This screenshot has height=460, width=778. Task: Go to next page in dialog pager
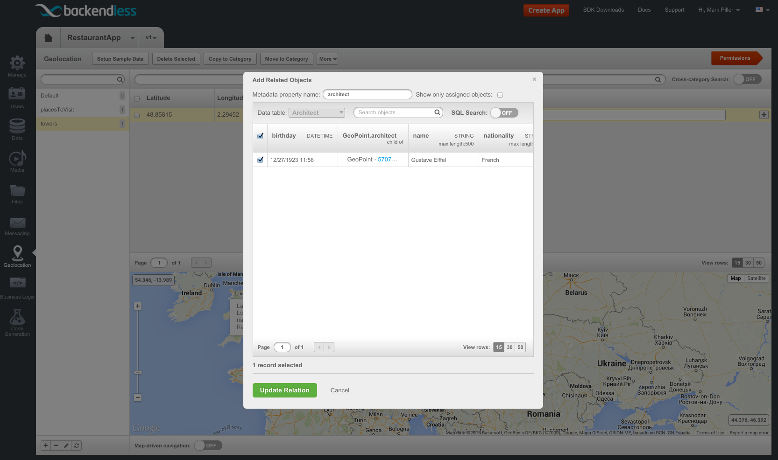pyautogui.click(x=329, y=347)
